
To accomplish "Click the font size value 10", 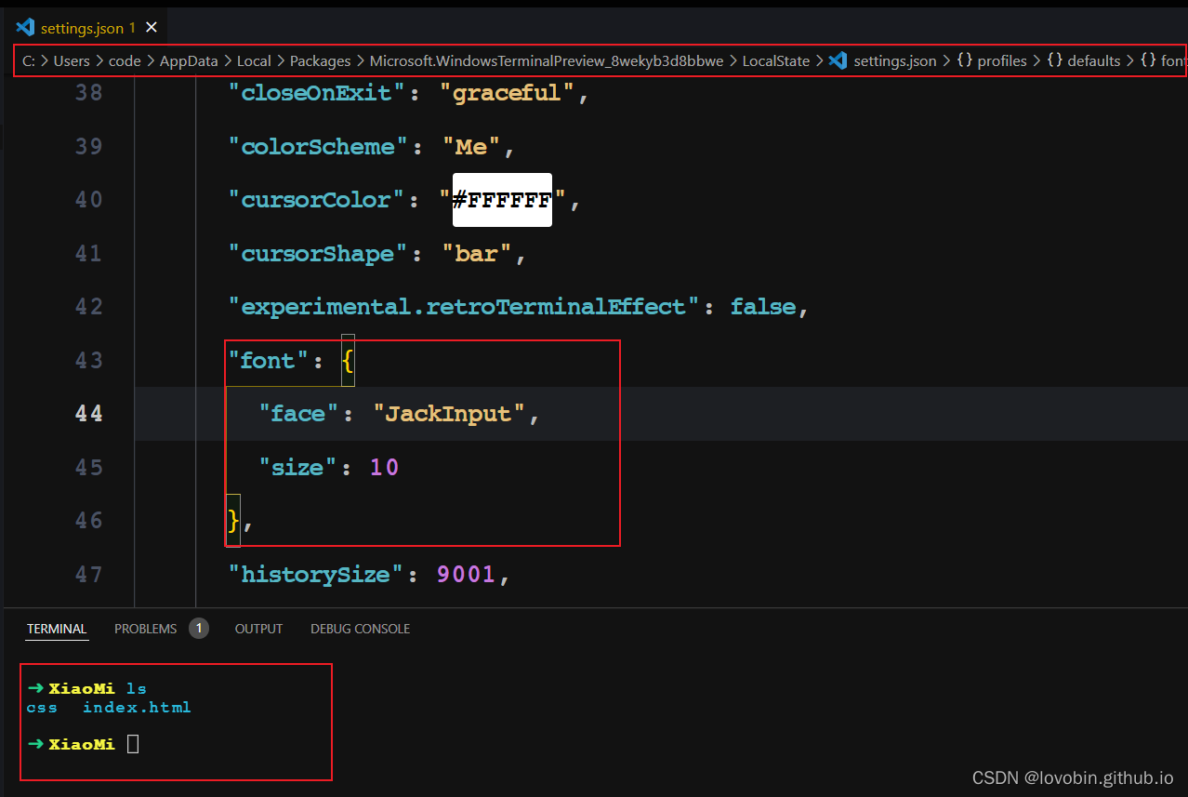I will tap(385, 468).
